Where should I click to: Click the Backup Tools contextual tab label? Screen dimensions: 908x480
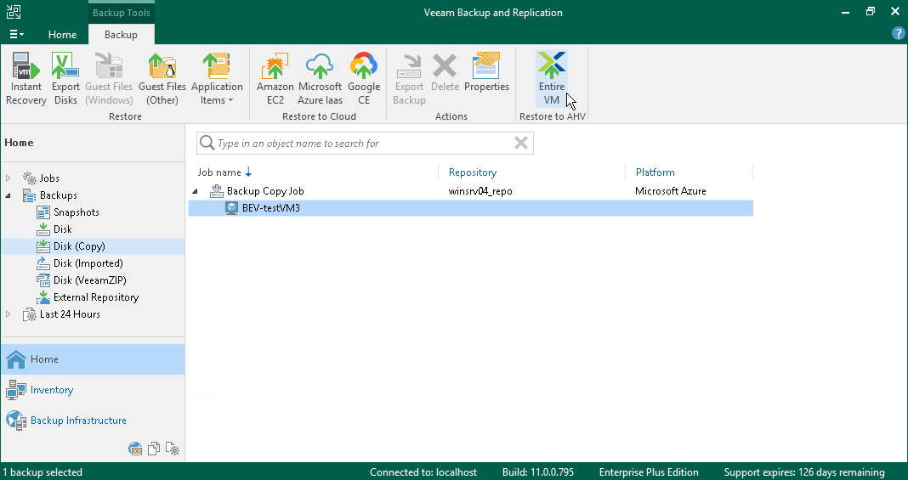tap(121, 13)
